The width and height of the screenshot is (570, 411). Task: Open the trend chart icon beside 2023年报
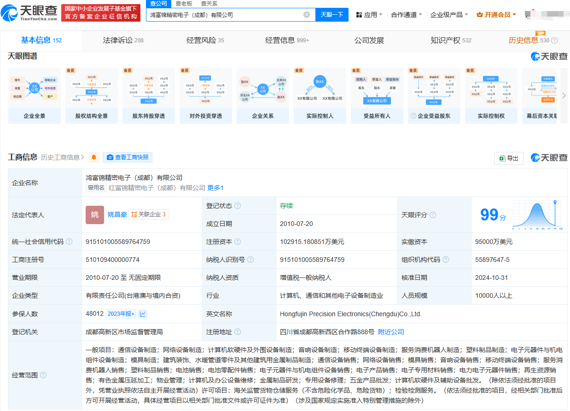(x=143, y=314)
